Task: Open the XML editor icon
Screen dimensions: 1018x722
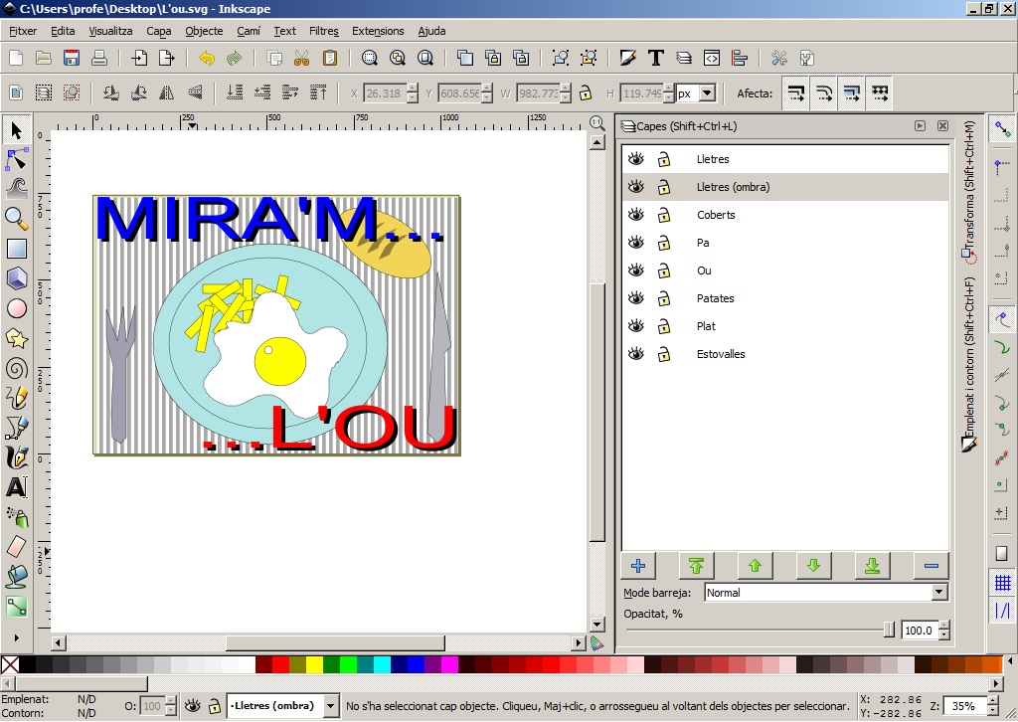Action: (712, 58)
